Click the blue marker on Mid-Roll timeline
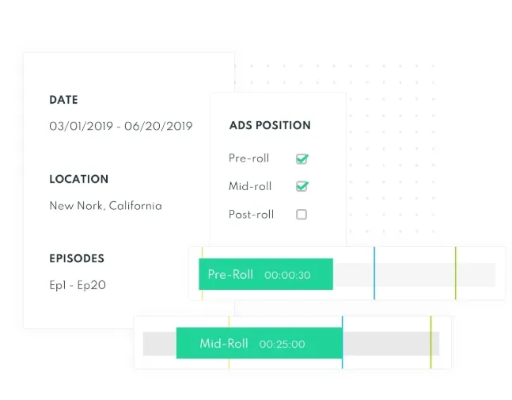This screenshot has width=512, height=400. [342, 342]
